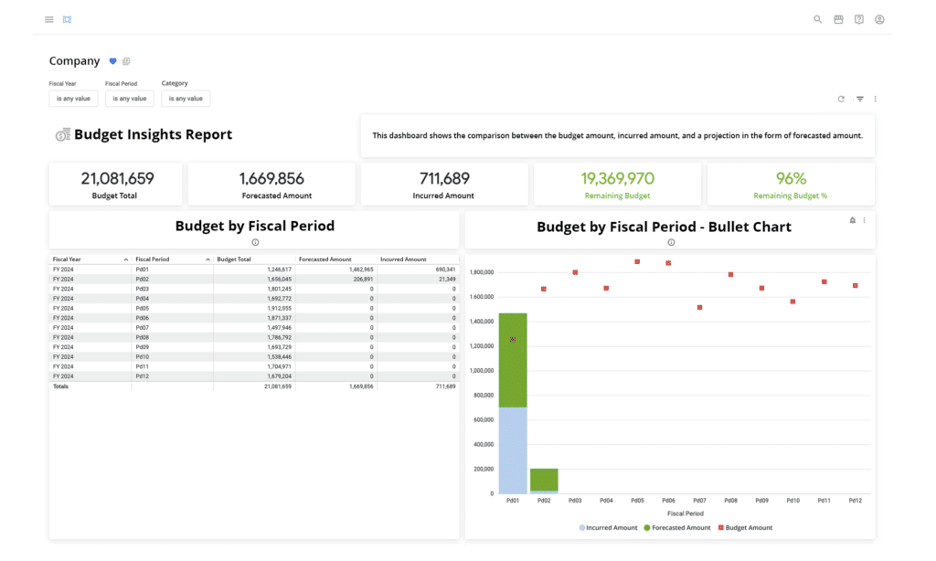This screenshot has width=936, height=561.
Task: Click the alert bell on Bullet Chart tile
Action: (x=853, y=220)
